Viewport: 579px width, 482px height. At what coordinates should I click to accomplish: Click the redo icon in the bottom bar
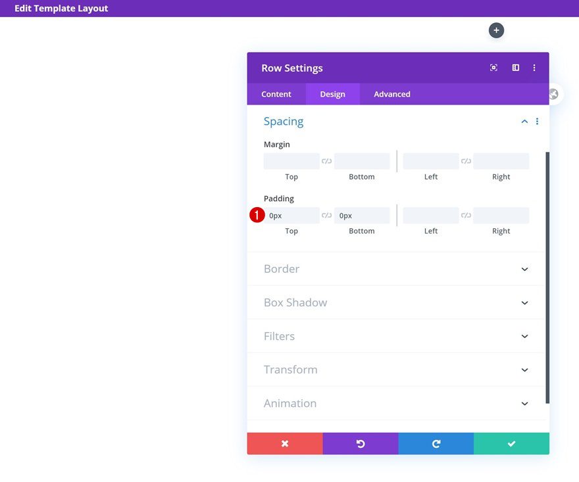(436, 443)
